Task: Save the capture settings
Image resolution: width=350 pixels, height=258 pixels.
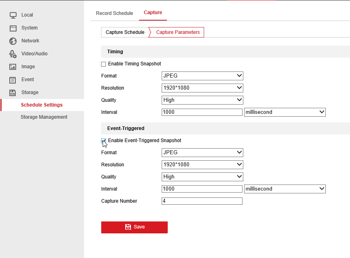Action: pyautogui.click(x=134, y=227)
